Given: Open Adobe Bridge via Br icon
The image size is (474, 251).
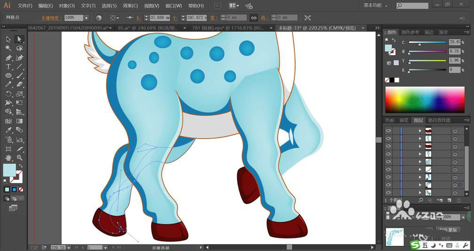Looking at the screenshot, I should [x=217, y=6].
